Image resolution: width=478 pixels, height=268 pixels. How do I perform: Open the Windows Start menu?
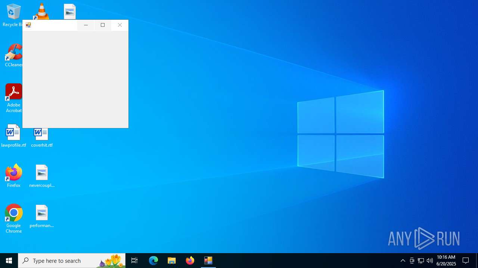(x=9, y=261)
